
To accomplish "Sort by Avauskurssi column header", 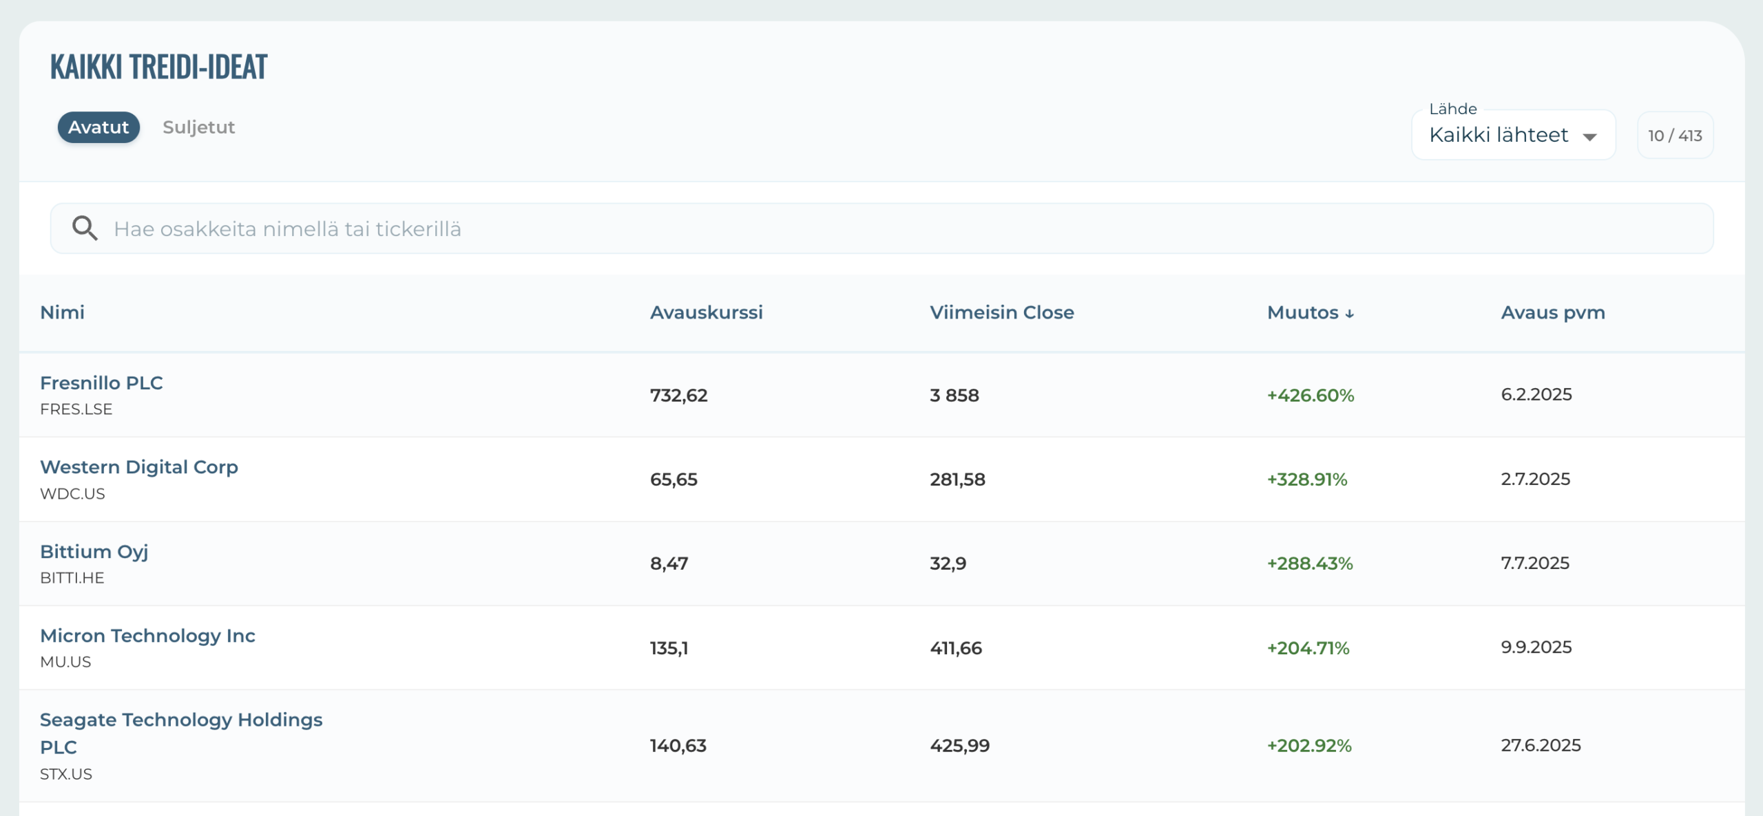I will 706,312.
